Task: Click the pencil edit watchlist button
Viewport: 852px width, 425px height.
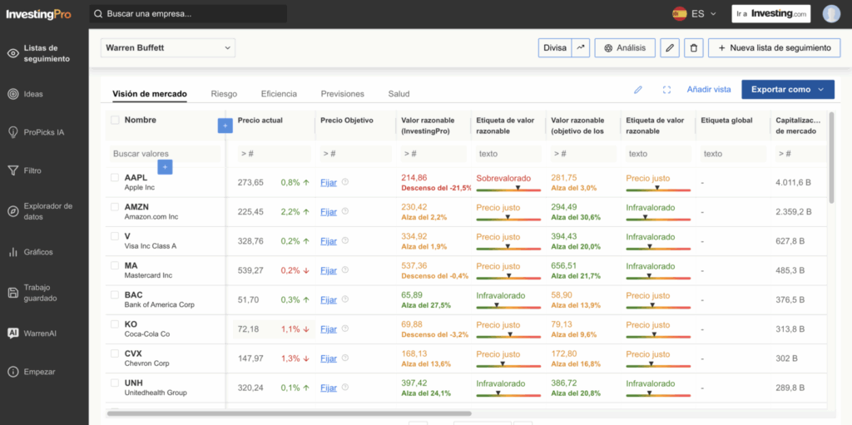Action: pos(670,48)
